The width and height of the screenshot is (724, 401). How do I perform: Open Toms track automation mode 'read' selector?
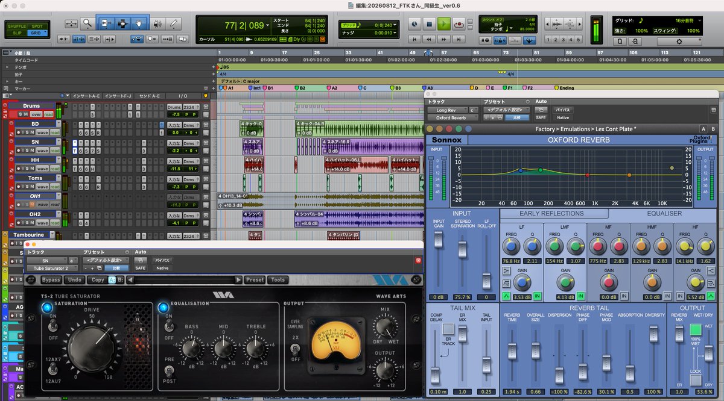55,187
